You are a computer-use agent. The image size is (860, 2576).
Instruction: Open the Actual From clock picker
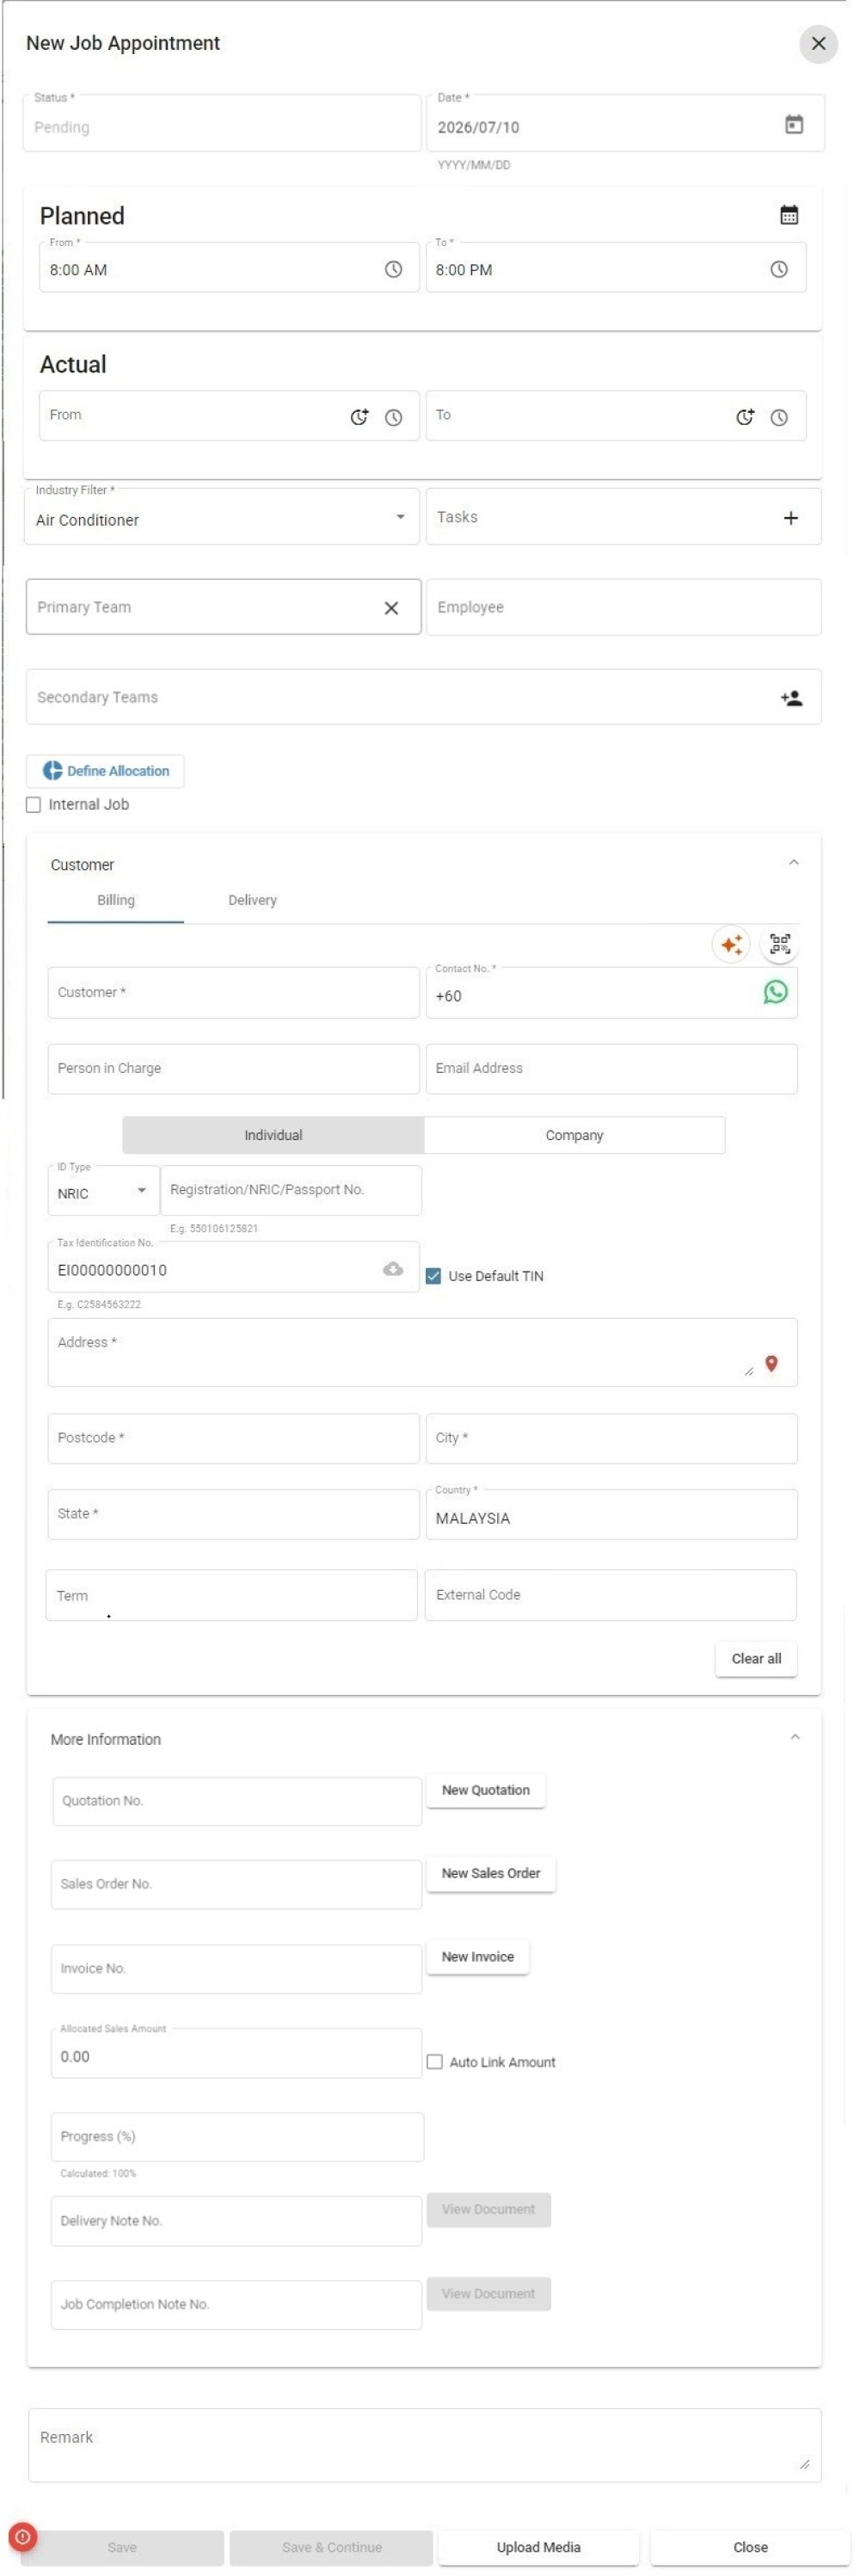coord(394,417)
